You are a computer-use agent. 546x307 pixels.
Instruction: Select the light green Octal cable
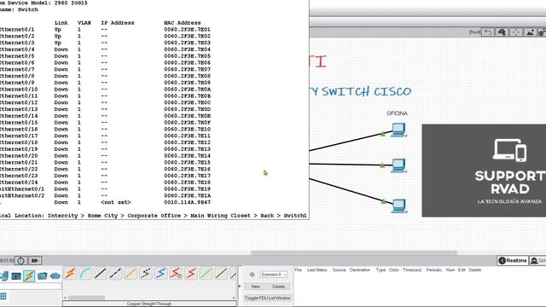(206, 273)
